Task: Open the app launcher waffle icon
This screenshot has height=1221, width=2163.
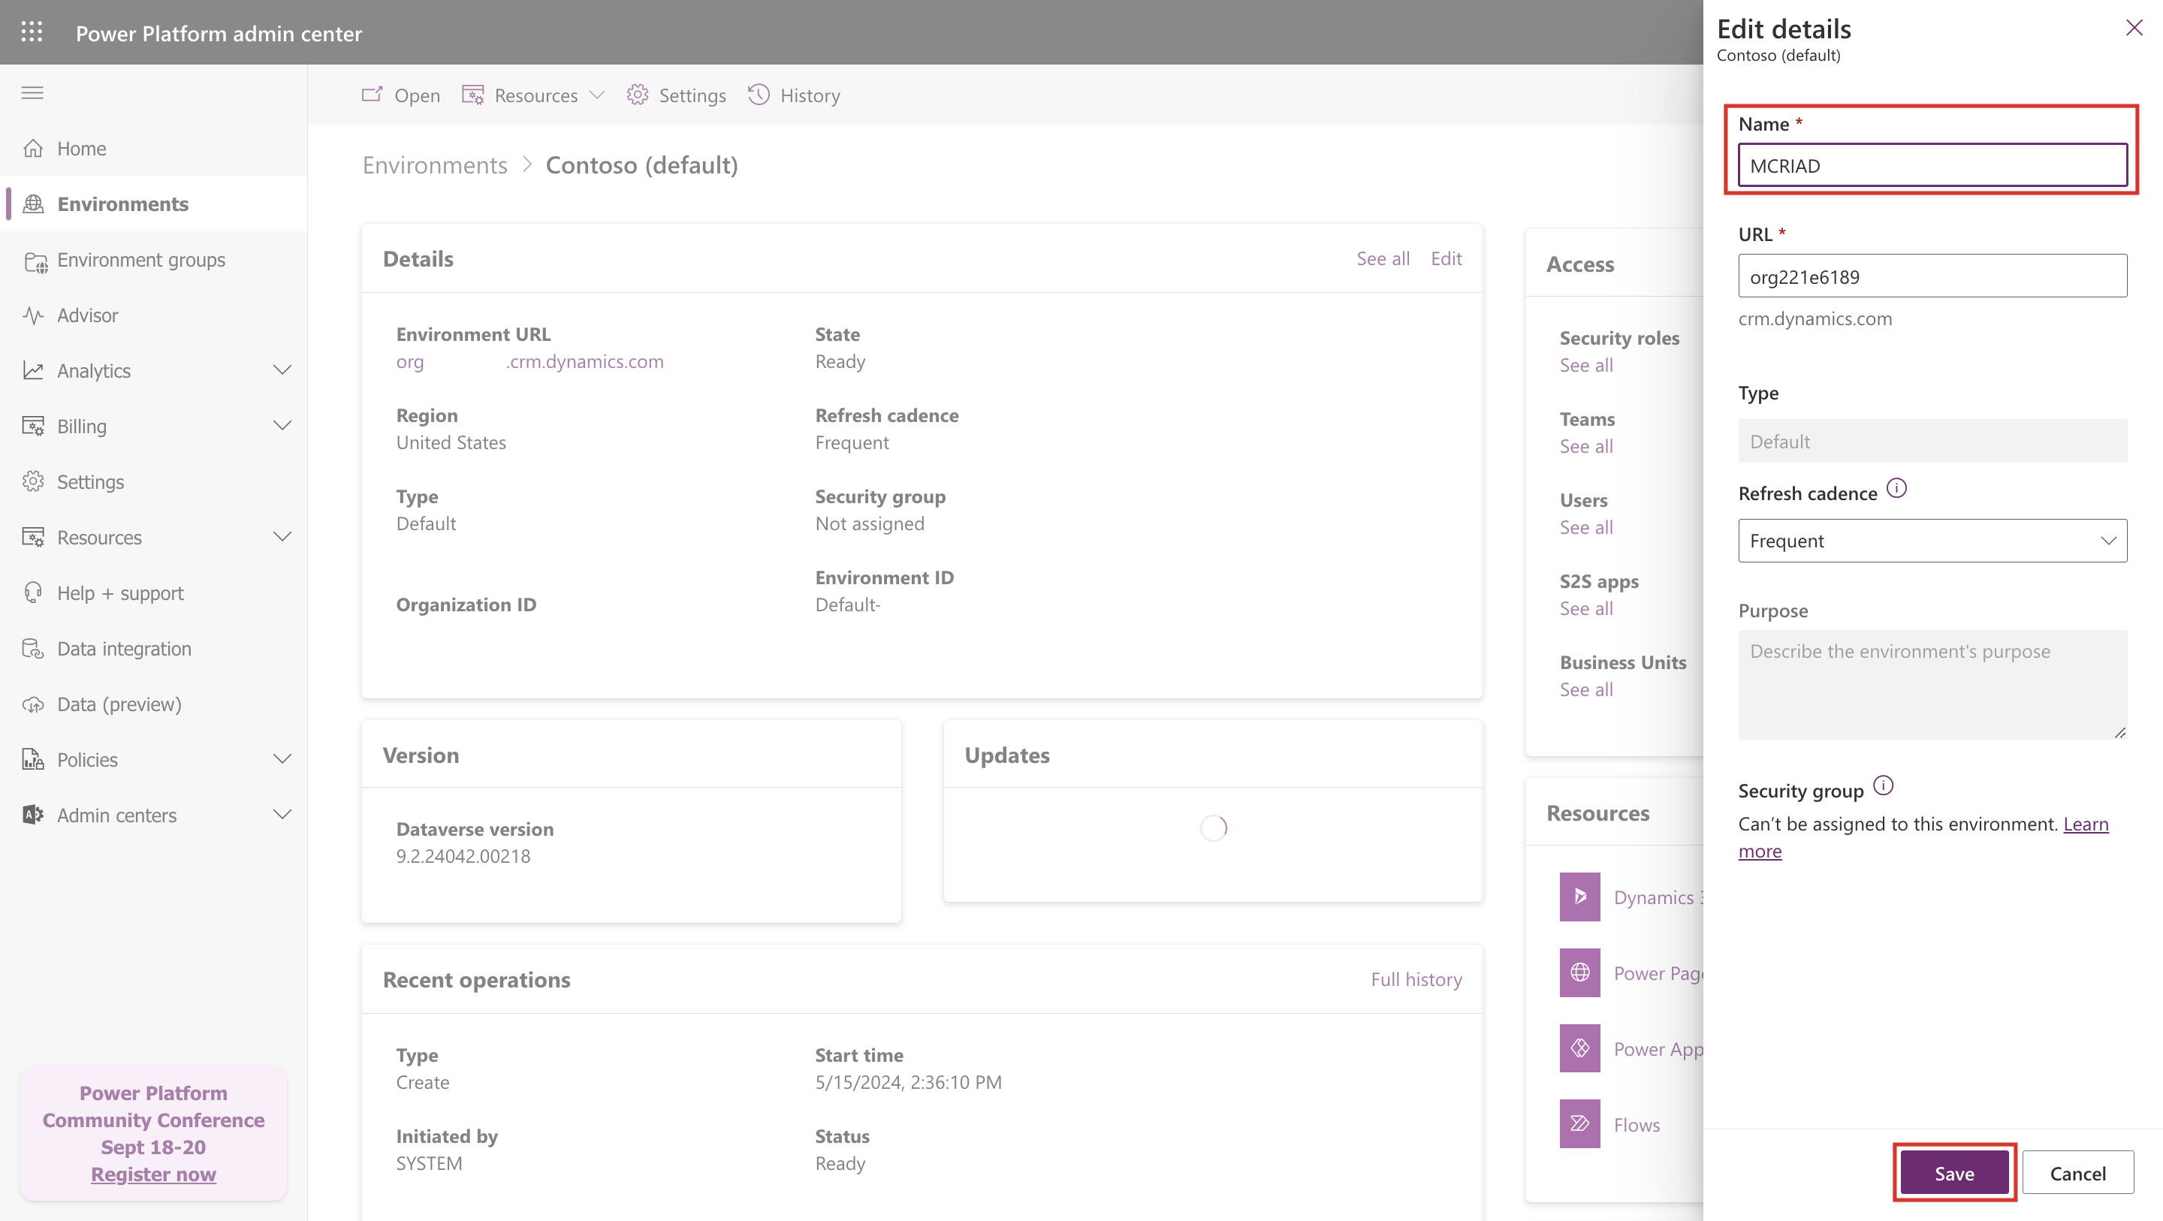Action: point(32,32)
